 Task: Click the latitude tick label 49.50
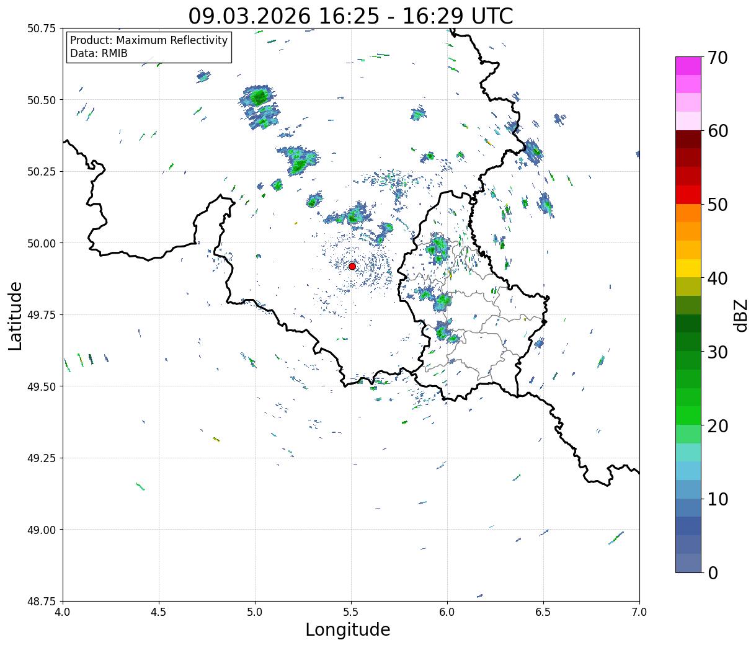click(x=42, y=386)
